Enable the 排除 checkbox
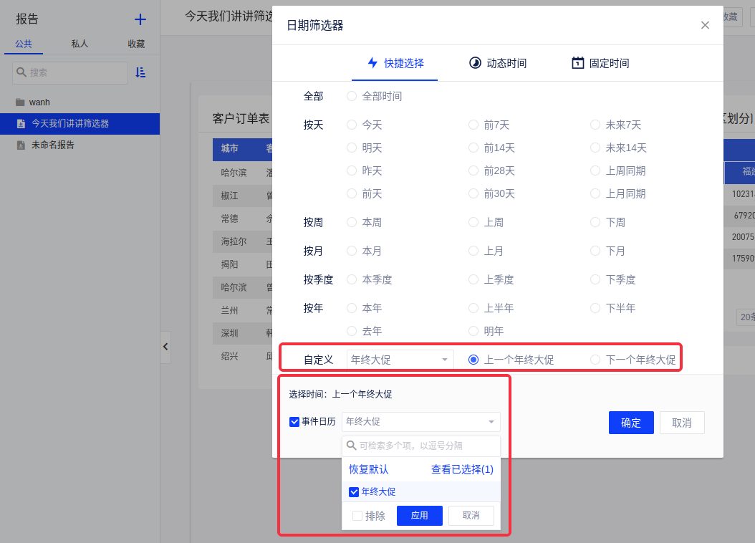 (357, 516)
